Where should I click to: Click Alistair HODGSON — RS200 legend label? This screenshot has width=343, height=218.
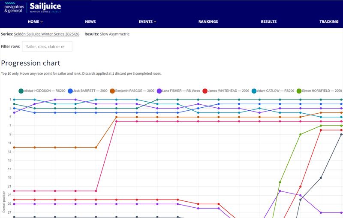[x=45, y=91]
